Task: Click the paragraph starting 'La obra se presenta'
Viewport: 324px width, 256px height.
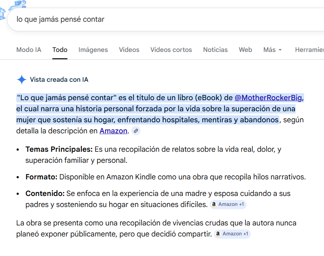Action: pos(156,228)
